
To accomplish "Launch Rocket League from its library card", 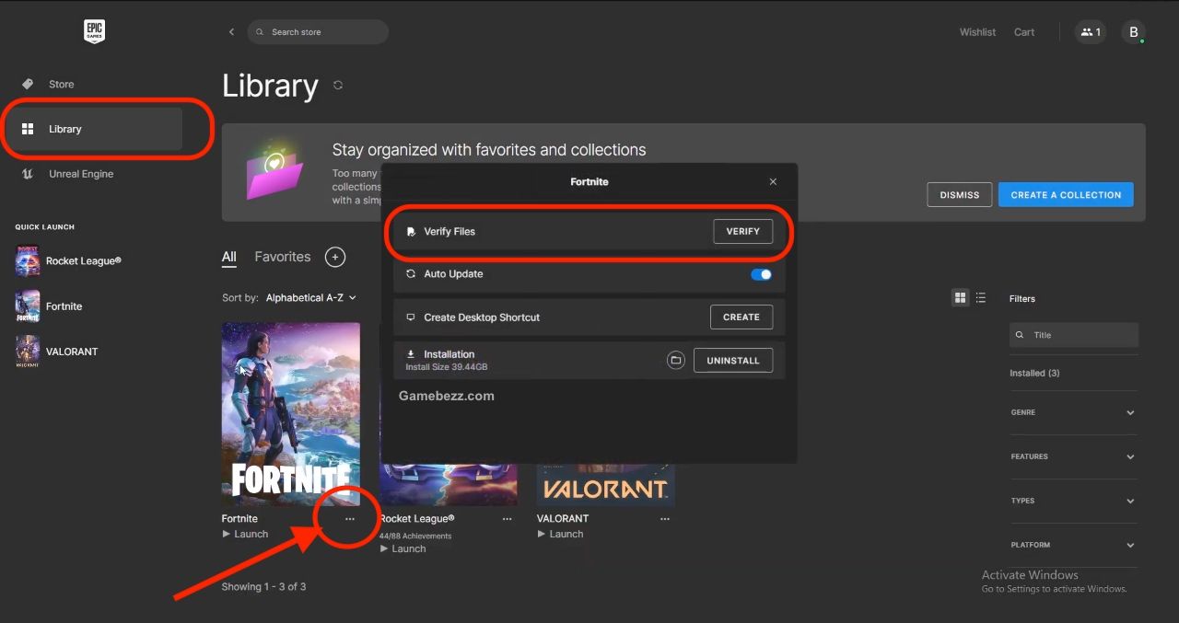I will (403, 548).
